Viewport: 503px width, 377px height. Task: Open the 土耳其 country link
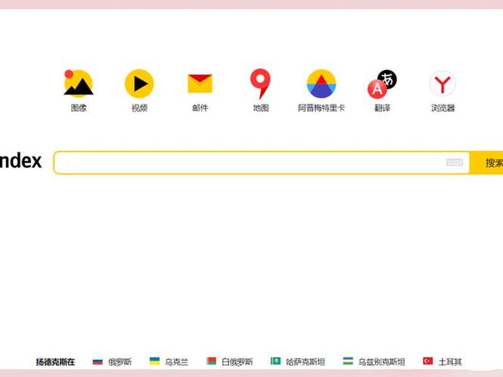pyautogui.click(x=450, y=362)
